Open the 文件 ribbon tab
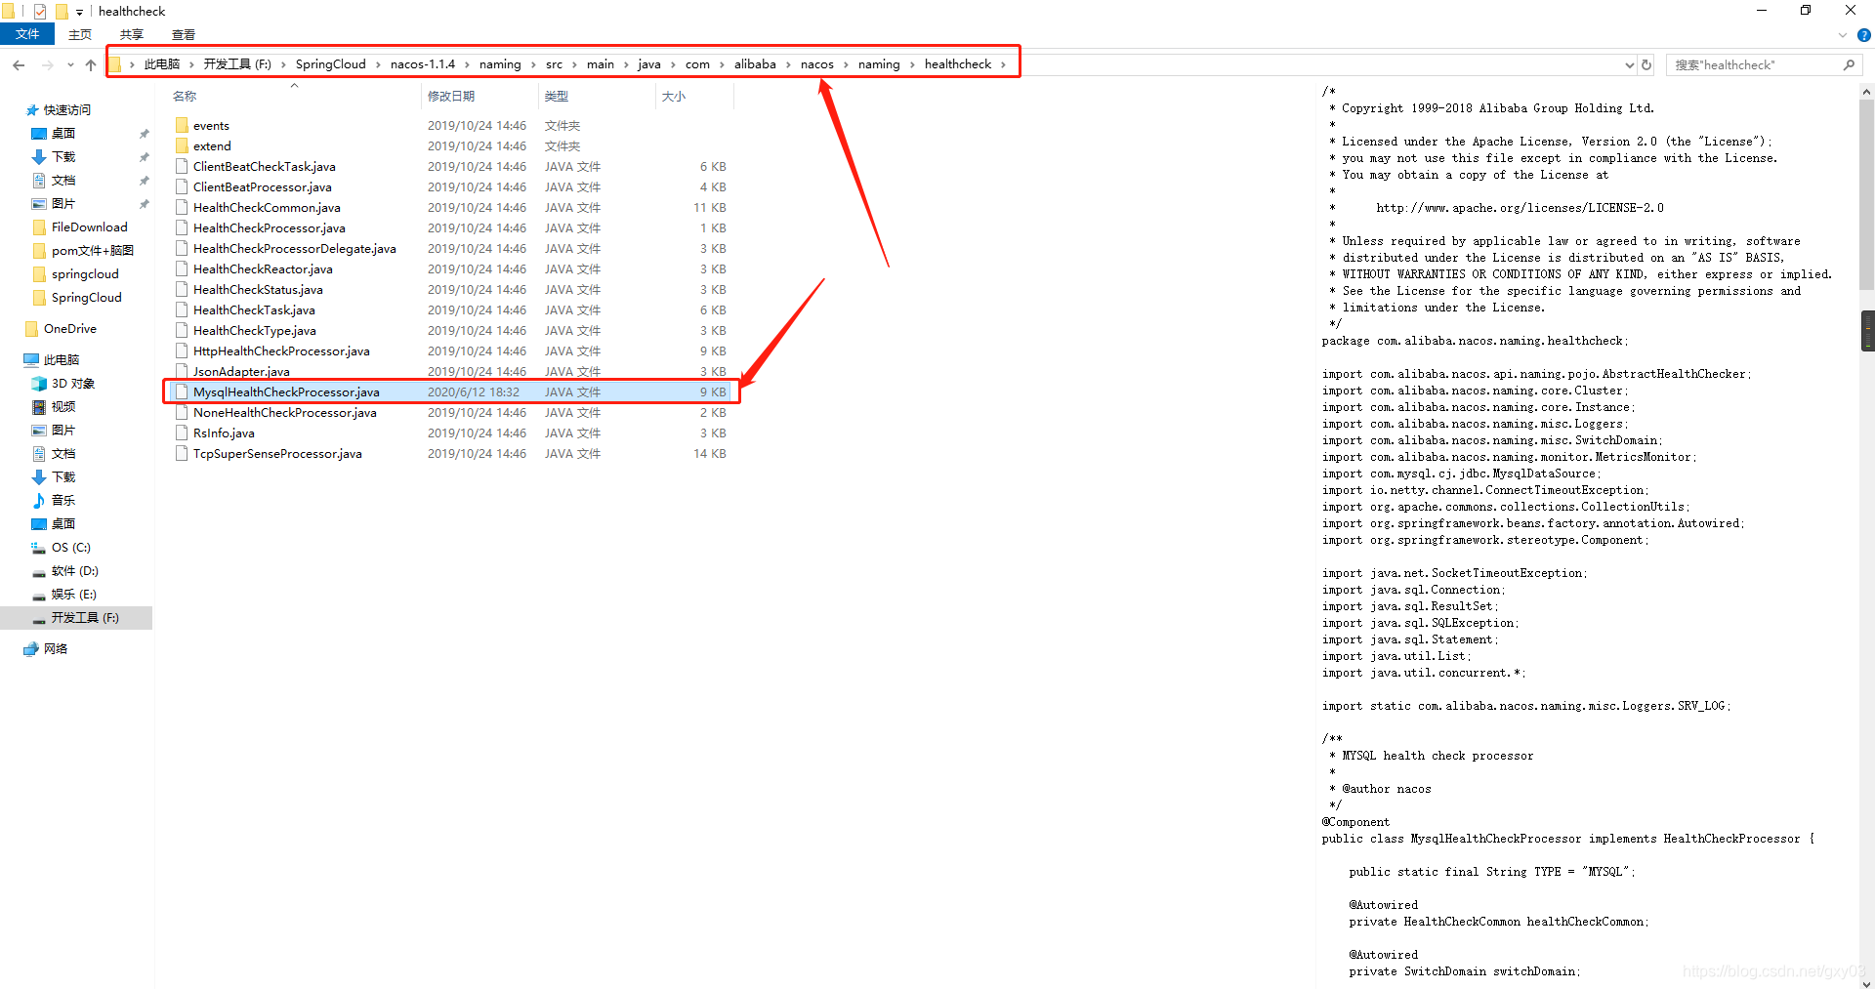Viewport: 1875px width, 989px height. 27,34
